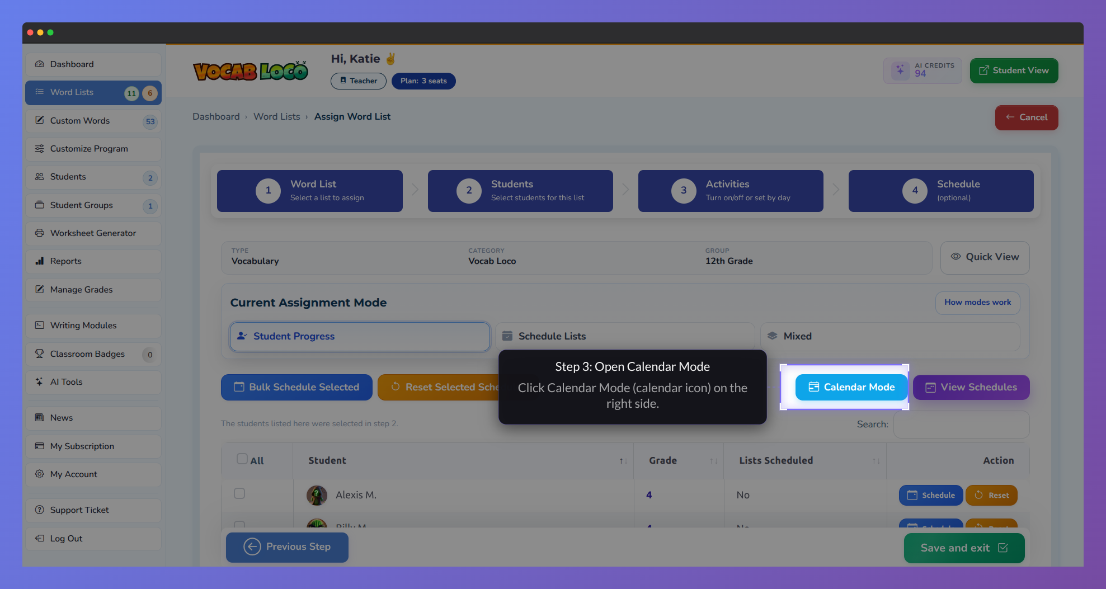Viewport: 1106px width, 589px height.
Task: Reset the schedule for Alexis M.
Action: pos(991,495)
